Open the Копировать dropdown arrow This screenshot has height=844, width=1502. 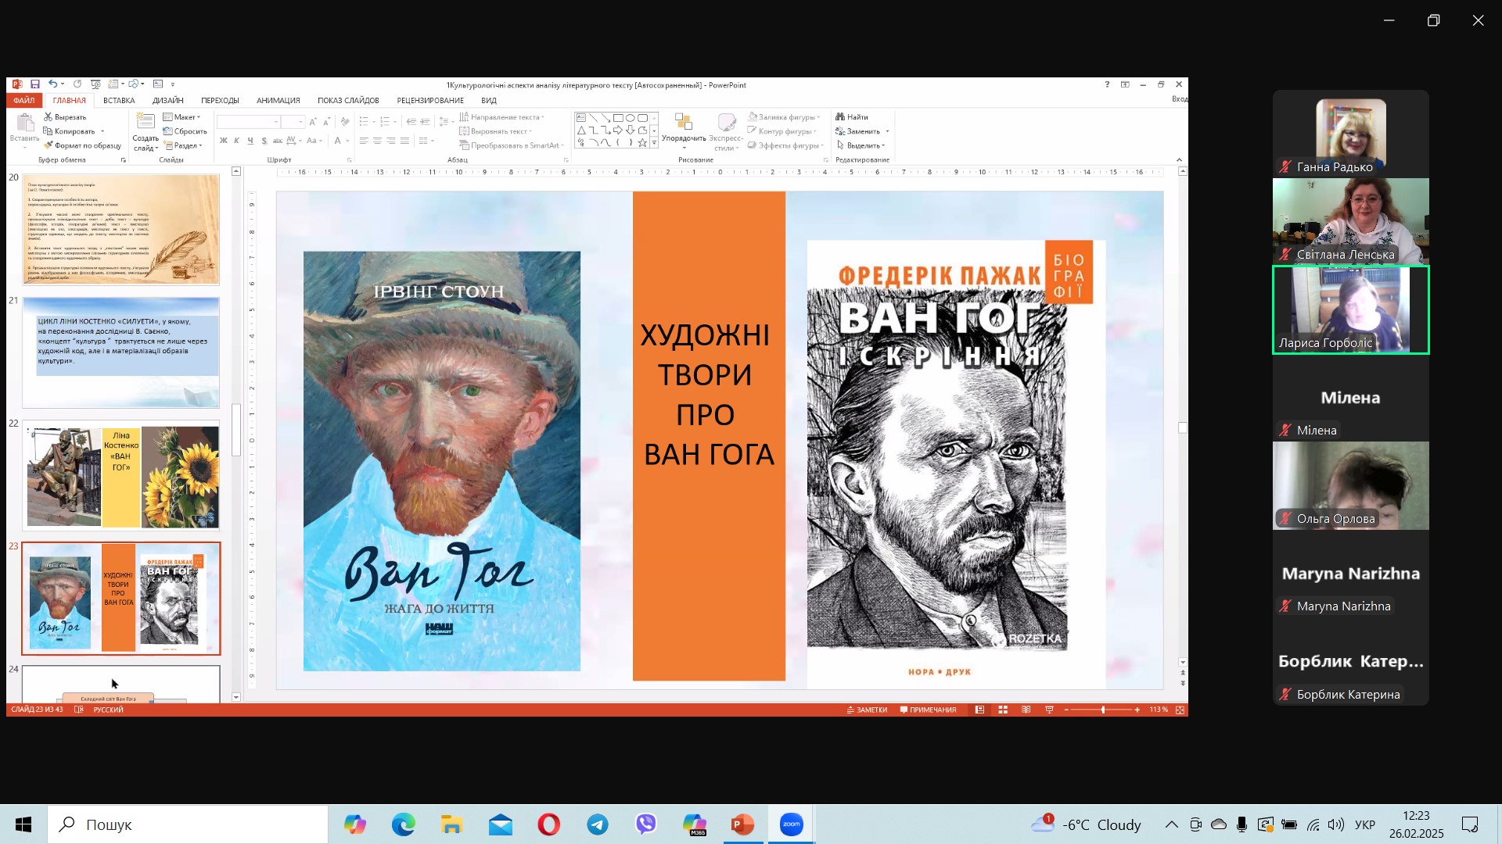102,131
